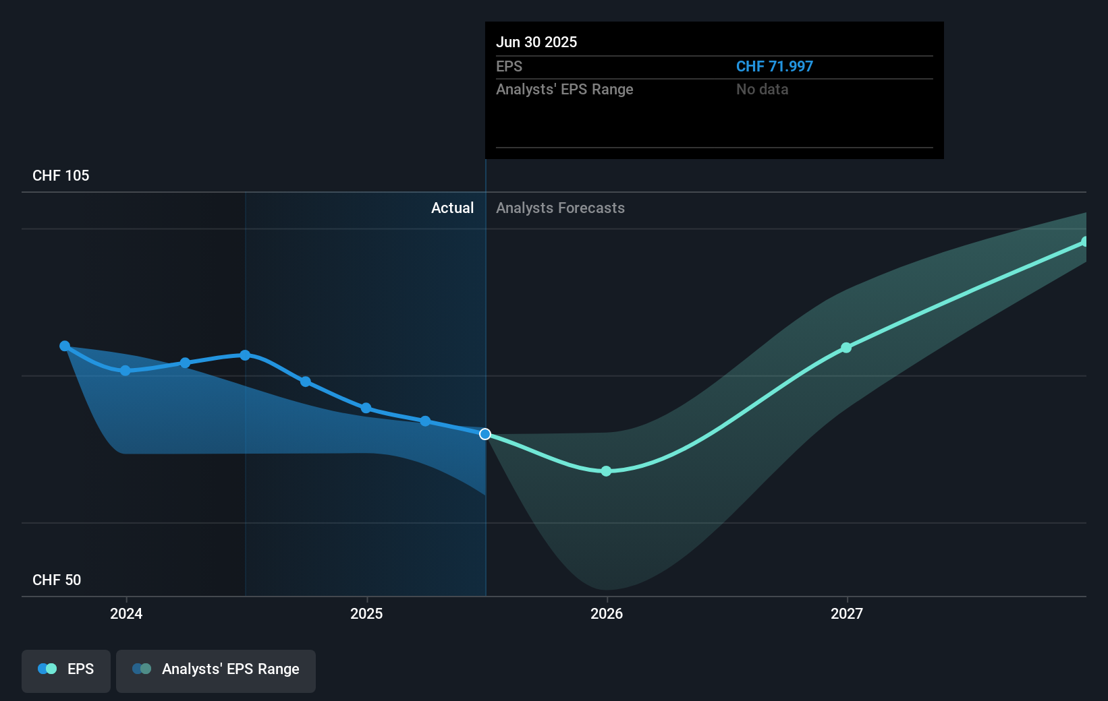The width and height of the screenshot is (1108, 701).
Task: Toggle the EPS series visibility
Action: coord(65,669)
